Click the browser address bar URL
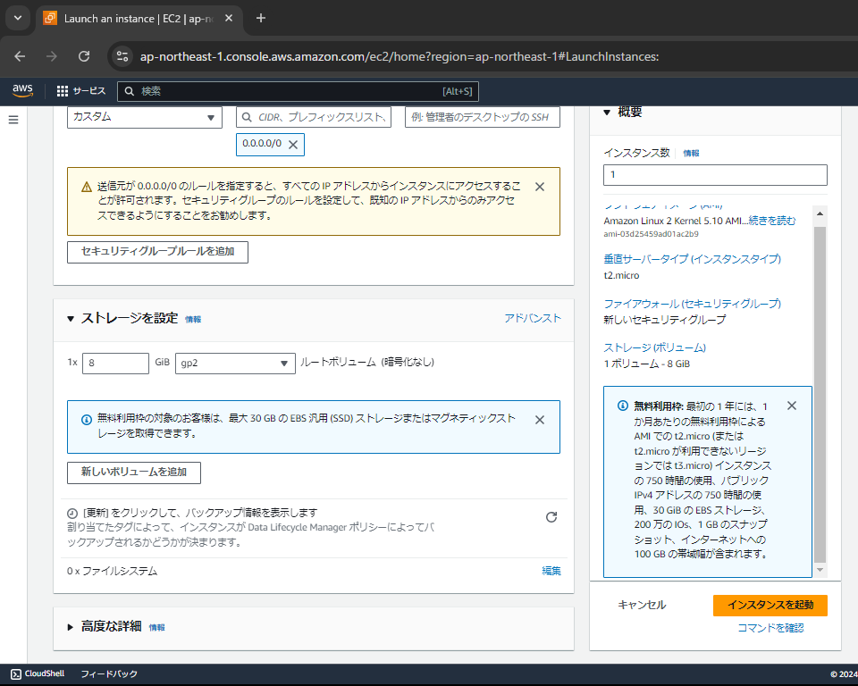The image size is (858, 686). point(399,56)
